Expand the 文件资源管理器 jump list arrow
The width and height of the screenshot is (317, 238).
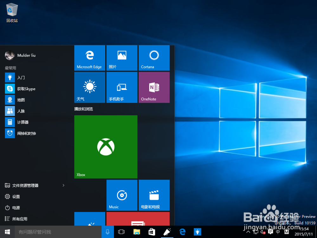[x=63, y=185]
